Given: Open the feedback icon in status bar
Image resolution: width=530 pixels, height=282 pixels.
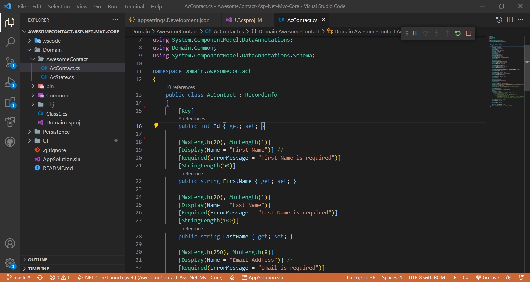Looking at the screenshot, I should coord(509,277).
